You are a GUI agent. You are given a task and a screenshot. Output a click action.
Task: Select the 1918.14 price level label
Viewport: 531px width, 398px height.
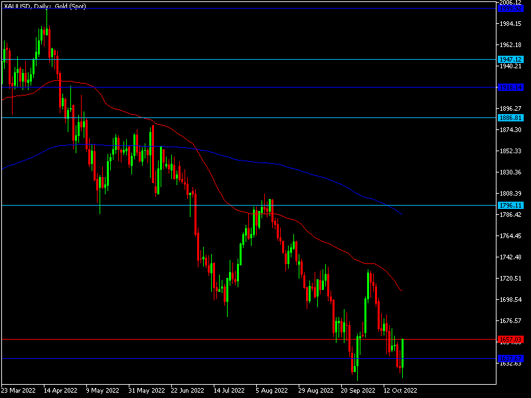510,88
